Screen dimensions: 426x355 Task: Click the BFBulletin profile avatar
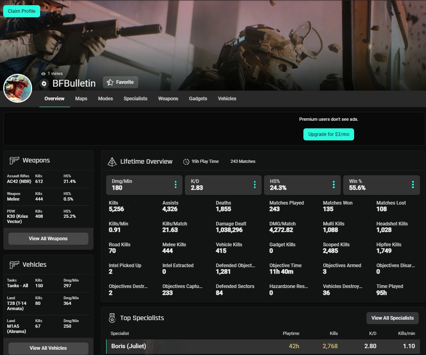[x=18, y=88]
